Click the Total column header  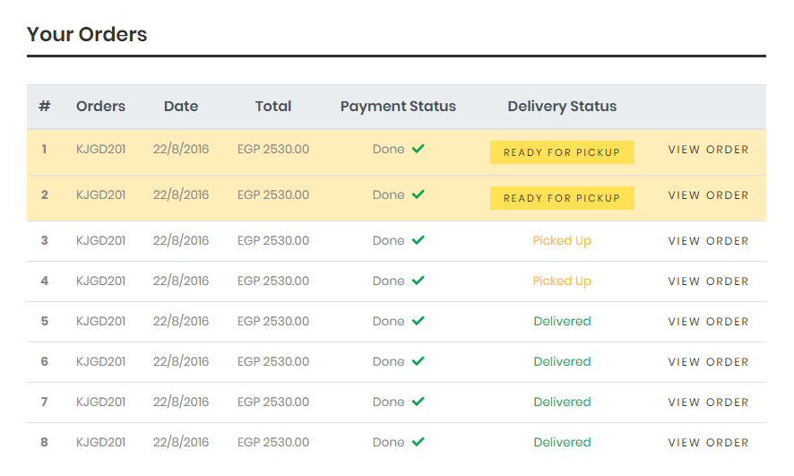point(273,107)
